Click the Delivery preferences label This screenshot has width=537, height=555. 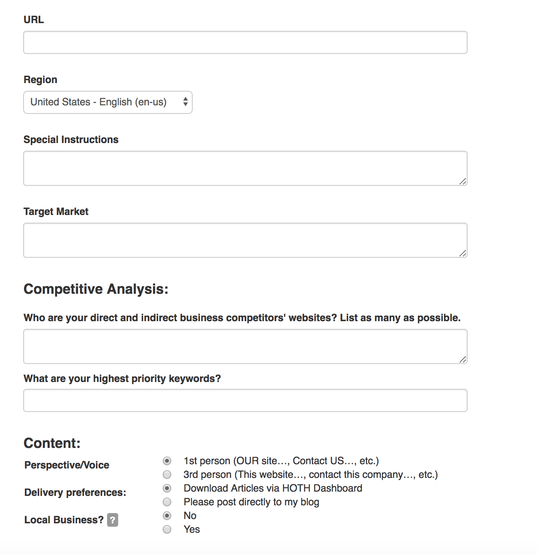(75, 492)
